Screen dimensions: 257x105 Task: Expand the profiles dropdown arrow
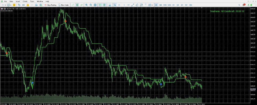tap(11, 5)
